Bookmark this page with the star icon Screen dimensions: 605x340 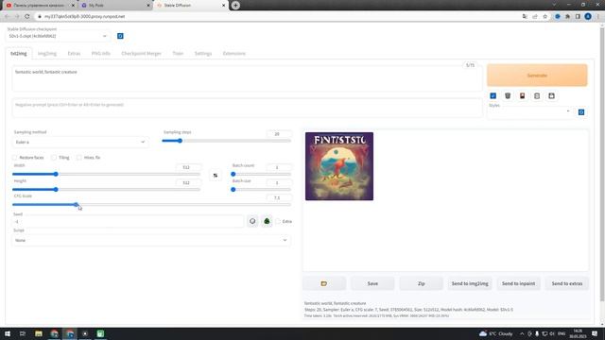pyautogui.click(x=544, y=17)
